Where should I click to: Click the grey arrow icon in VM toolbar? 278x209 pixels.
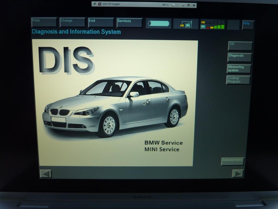coord(173,5)
